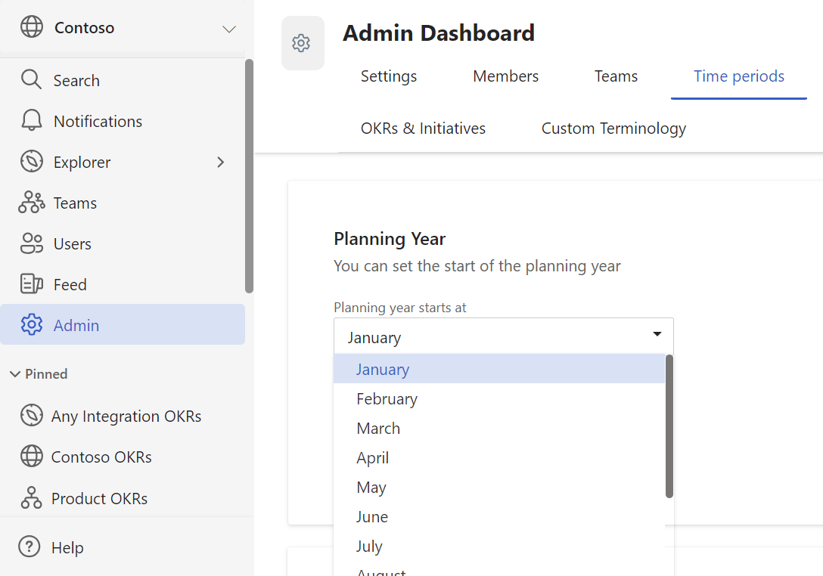Open Notifications bell icon
This screenshot has height=576, width=823.
[31, 121]
